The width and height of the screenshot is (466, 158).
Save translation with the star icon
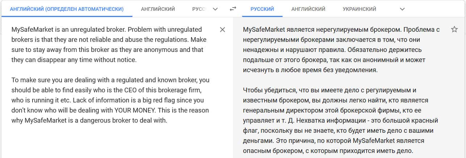coord(454,29)
